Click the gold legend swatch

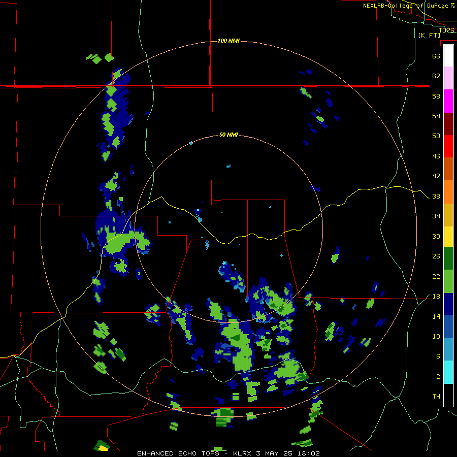coord(448,215)
